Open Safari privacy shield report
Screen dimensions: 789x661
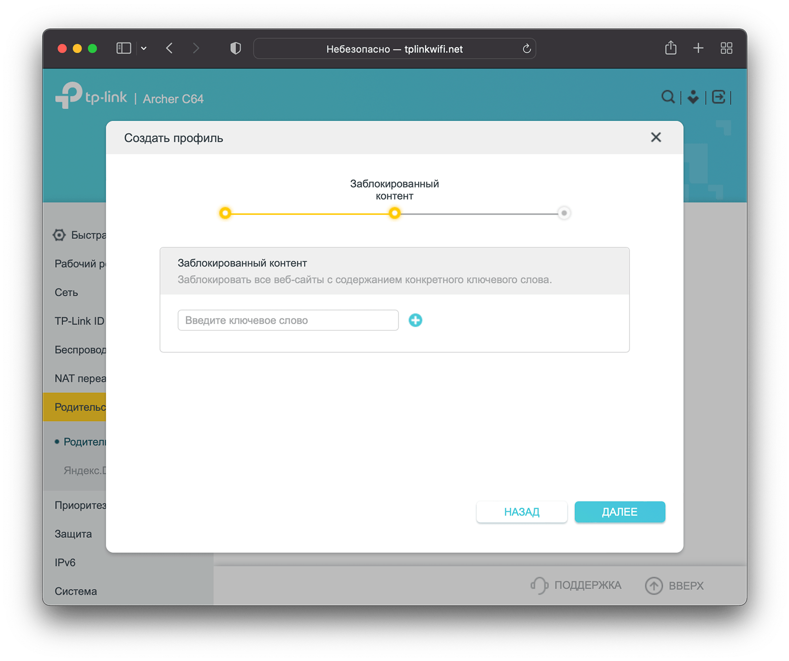[236, 48]
